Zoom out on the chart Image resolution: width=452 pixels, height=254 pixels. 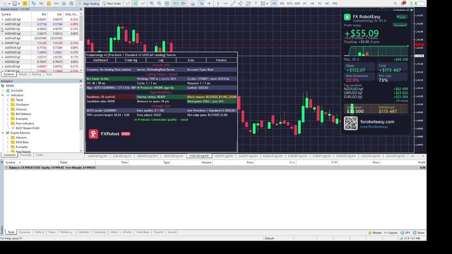[159, 3]
